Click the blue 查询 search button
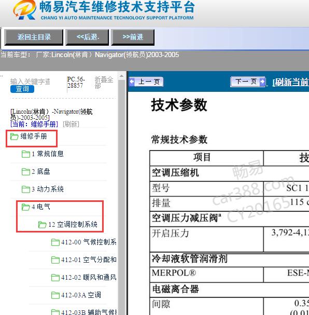Image resolution: width=309 pixels, height=315 pixels. 22,89
